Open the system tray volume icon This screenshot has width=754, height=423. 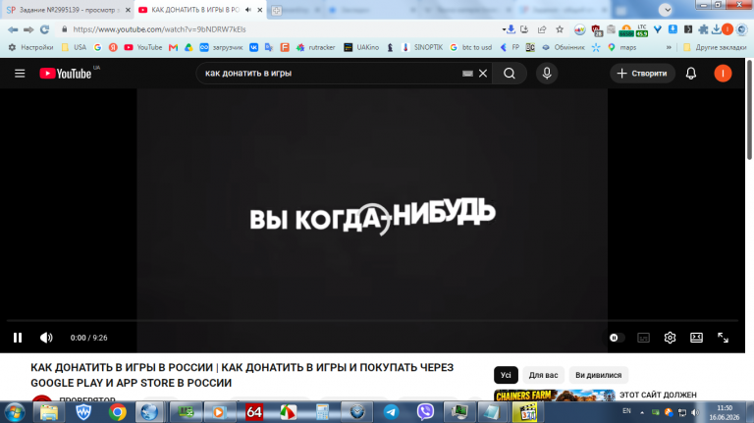[695, 412]
